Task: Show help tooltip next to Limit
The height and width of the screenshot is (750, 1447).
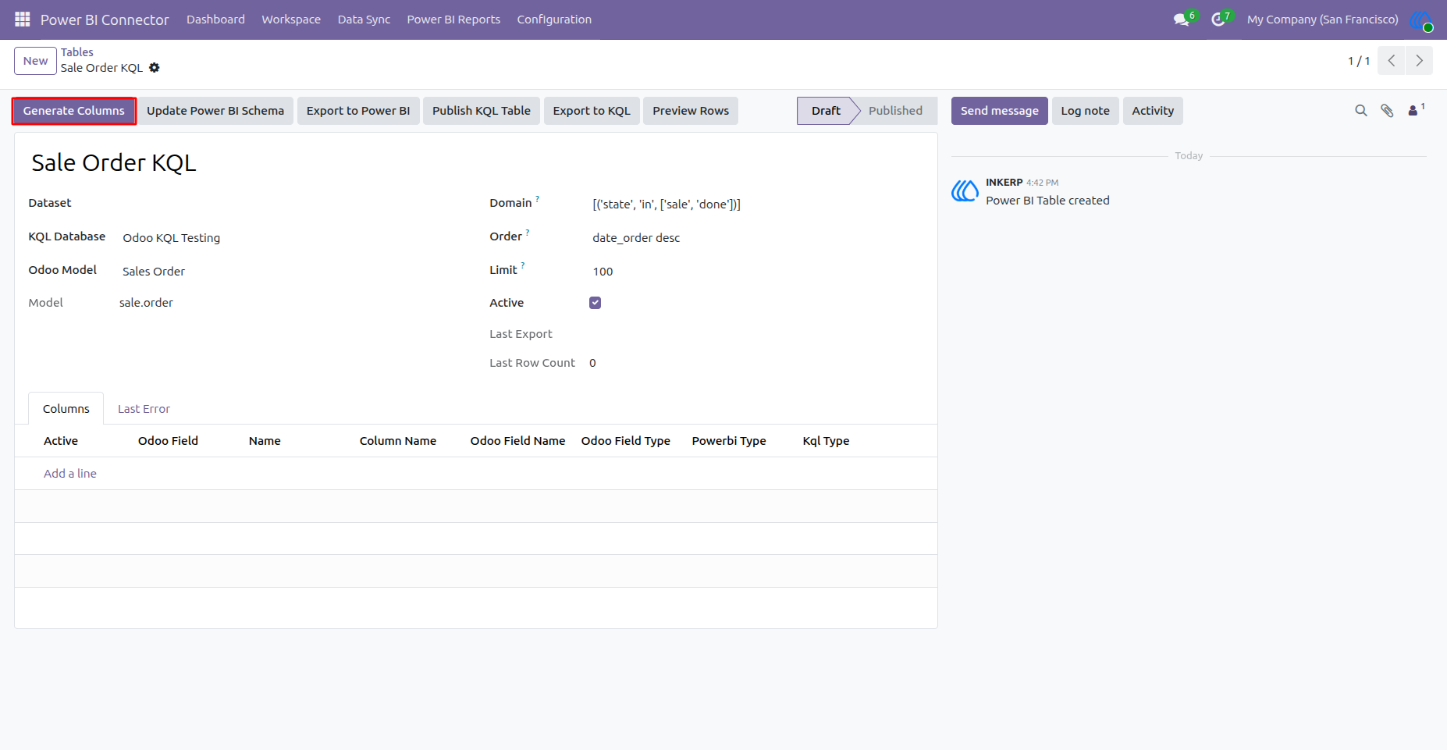Action: tap(523, 265)
